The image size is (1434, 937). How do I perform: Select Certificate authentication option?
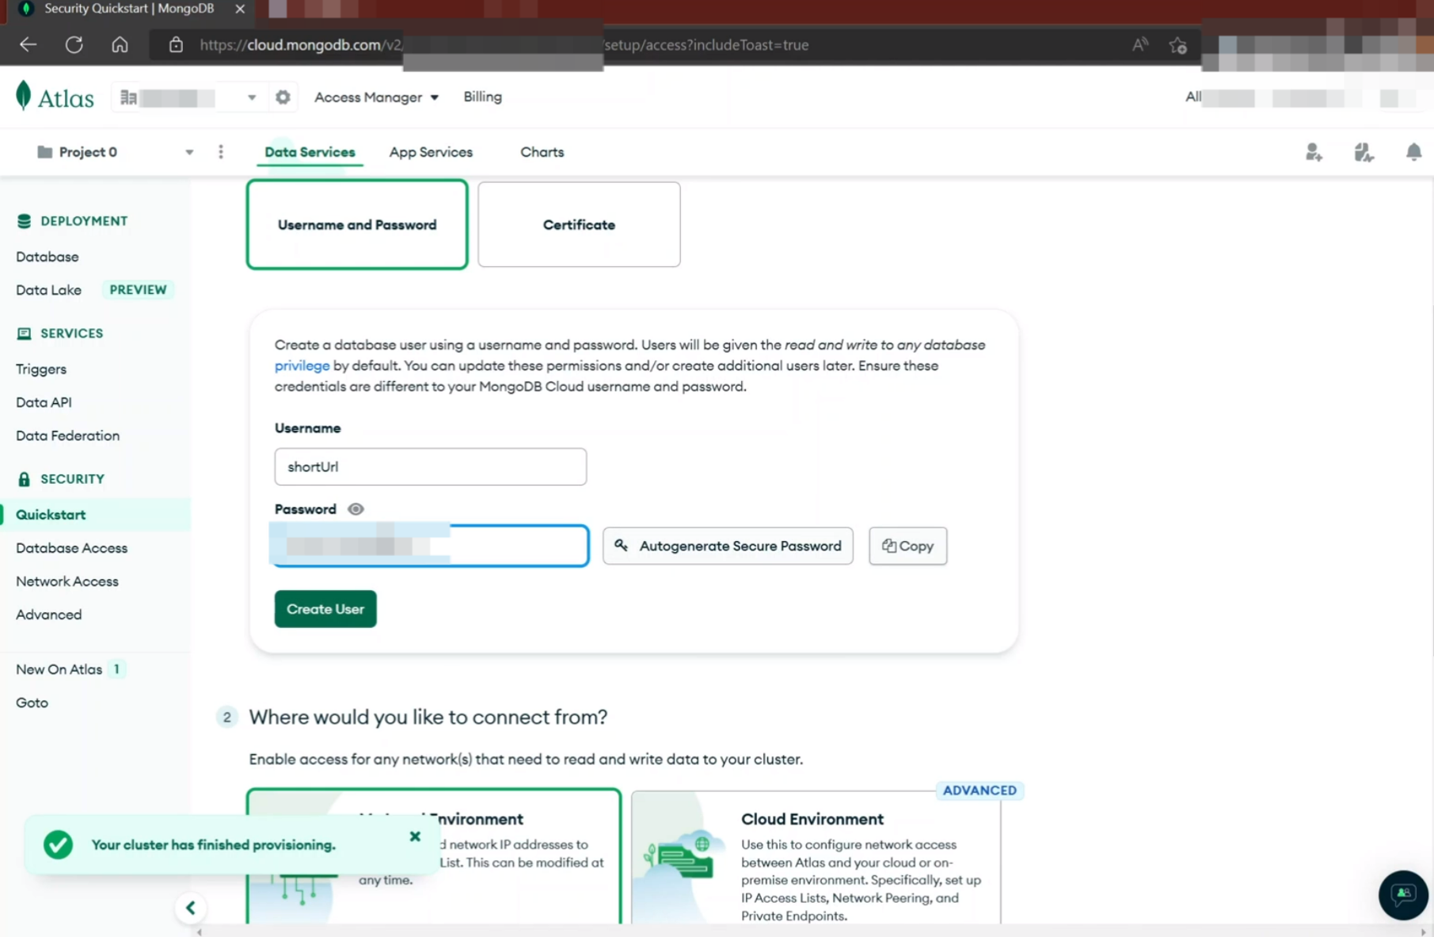[x=579, y=225]
